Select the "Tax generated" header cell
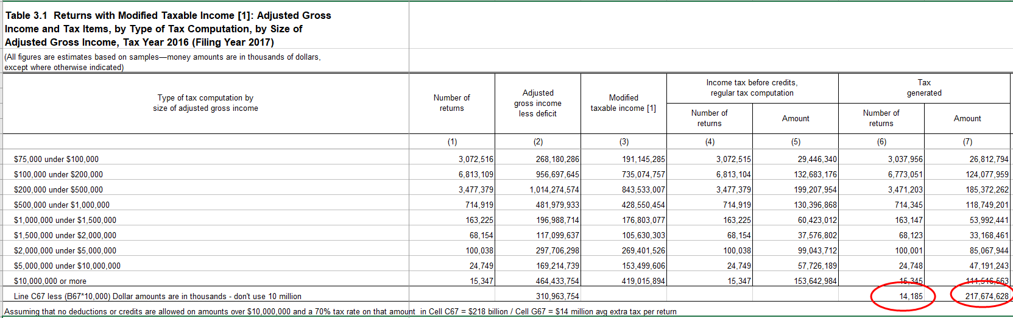The height and width of the screenshot is (318, 1013). (923, 88)
